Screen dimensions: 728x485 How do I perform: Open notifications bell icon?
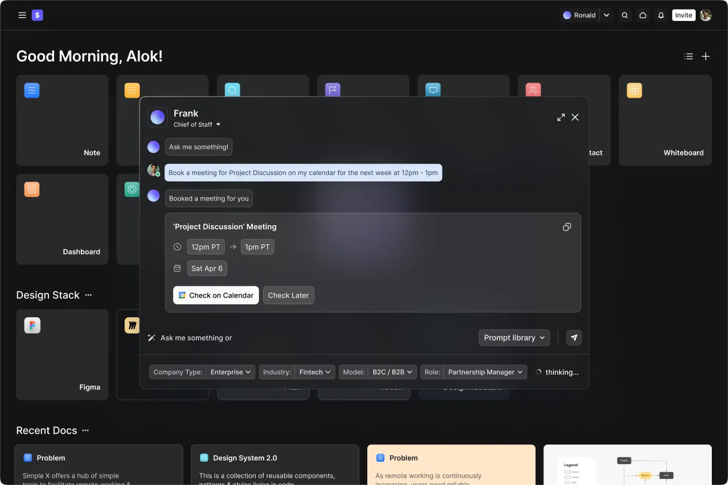click(x=661, y=16)
